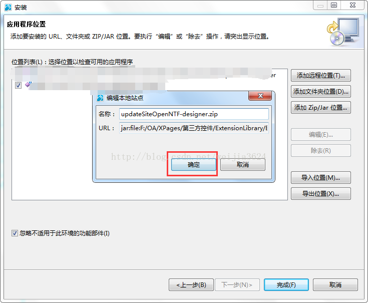This screenshot has width=368, height=303.
Task: Click the Install window title bar icon
Action: coord(8,8)
